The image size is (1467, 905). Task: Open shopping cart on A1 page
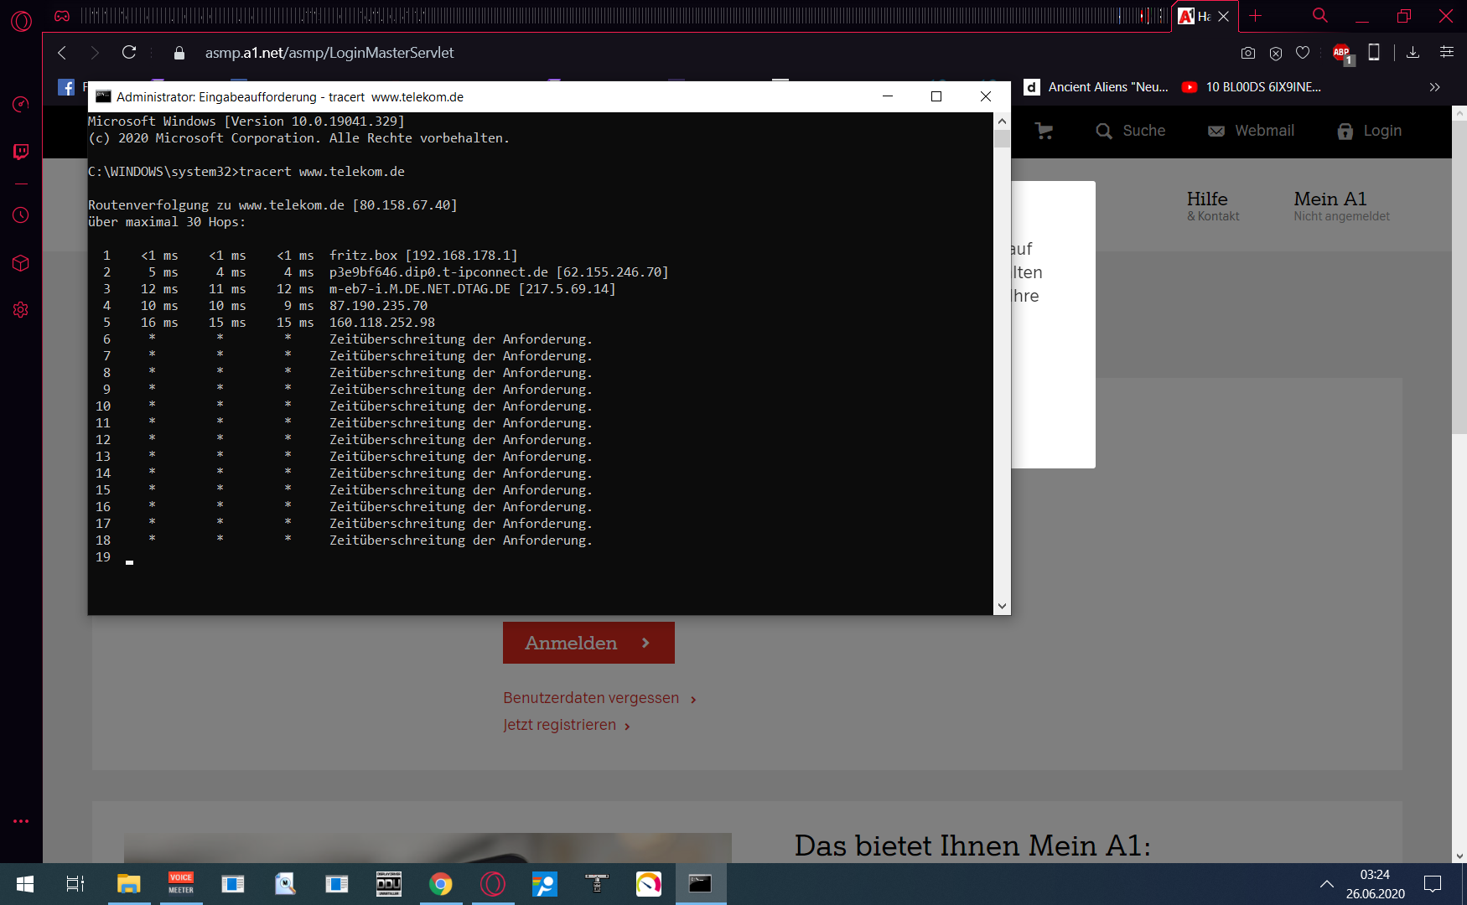1045,131
